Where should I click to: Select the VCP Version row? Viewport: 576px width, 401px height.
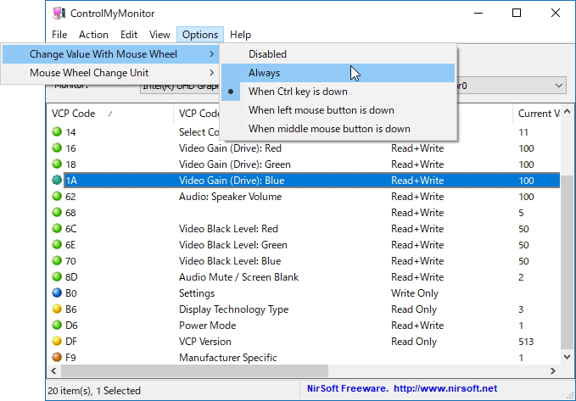click(x=304, y=342)
